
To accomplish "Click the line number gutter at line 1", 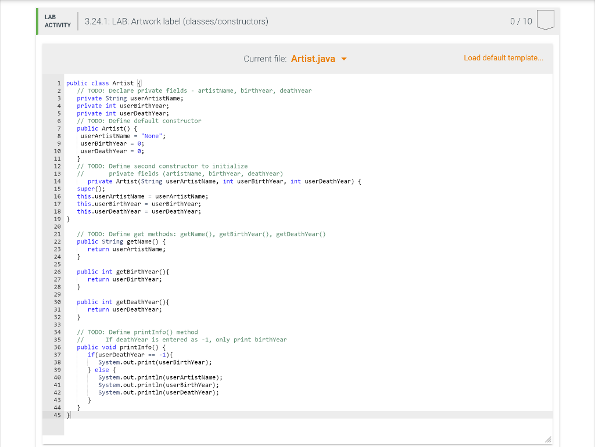I will 59,83.
